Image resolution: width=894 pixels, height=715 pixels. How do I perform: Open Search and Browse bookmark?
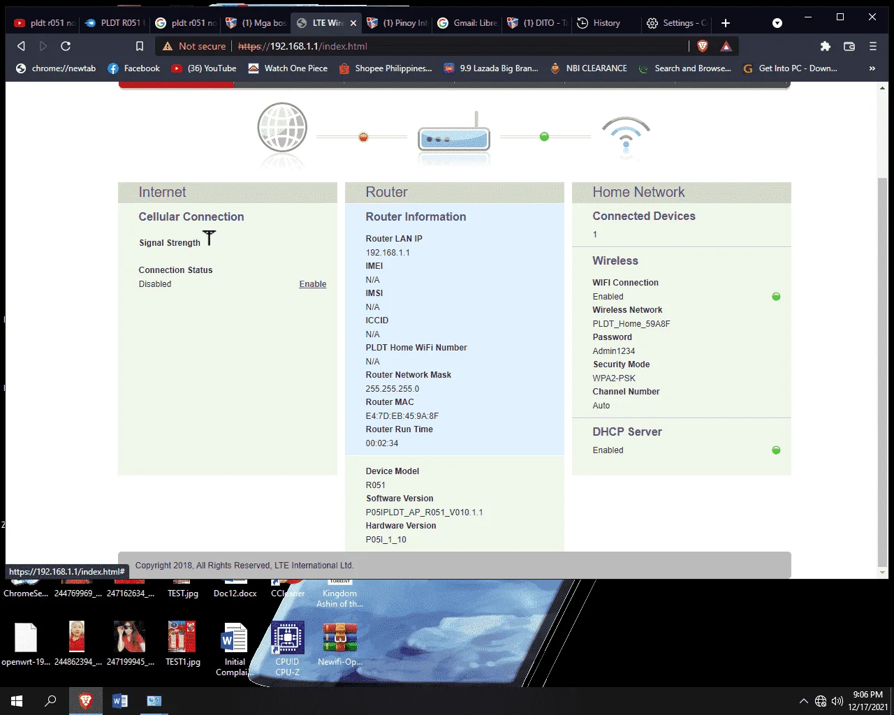pos(684,68)
